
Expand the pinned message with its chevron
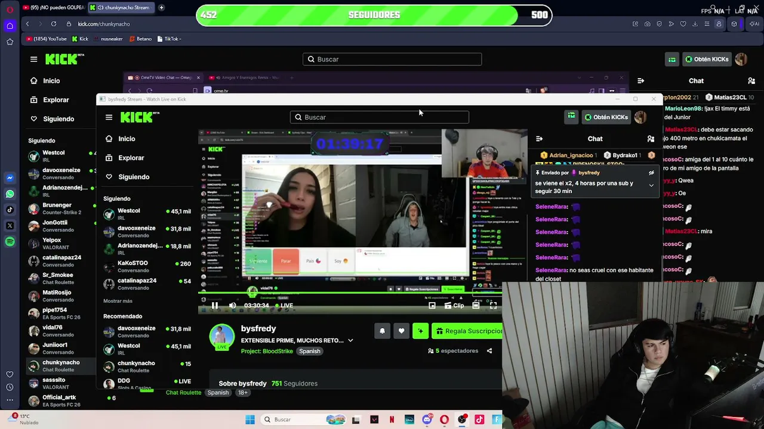[x=651, y=186]
